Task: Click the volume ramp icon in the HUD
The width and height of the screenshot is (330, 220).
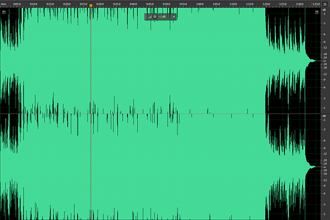Action: click(150, 16)
